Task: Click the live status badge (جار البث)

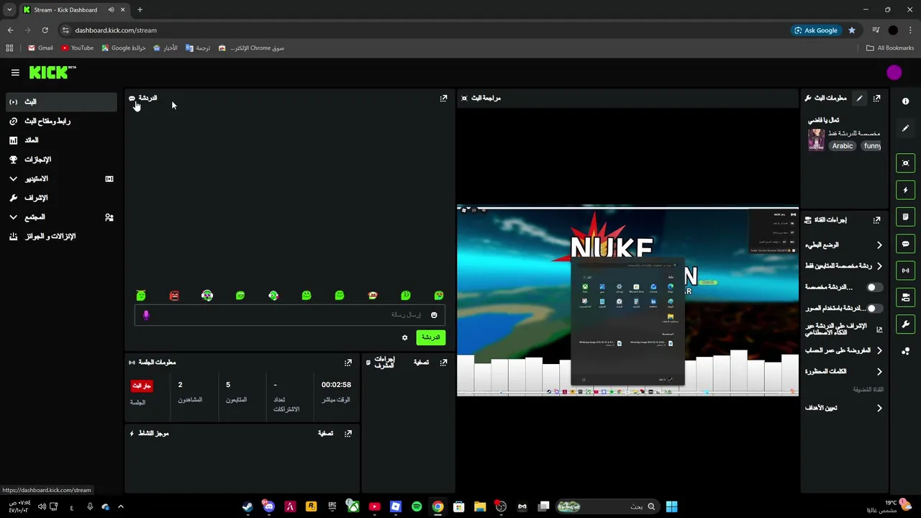Action: tap(142, 386)
